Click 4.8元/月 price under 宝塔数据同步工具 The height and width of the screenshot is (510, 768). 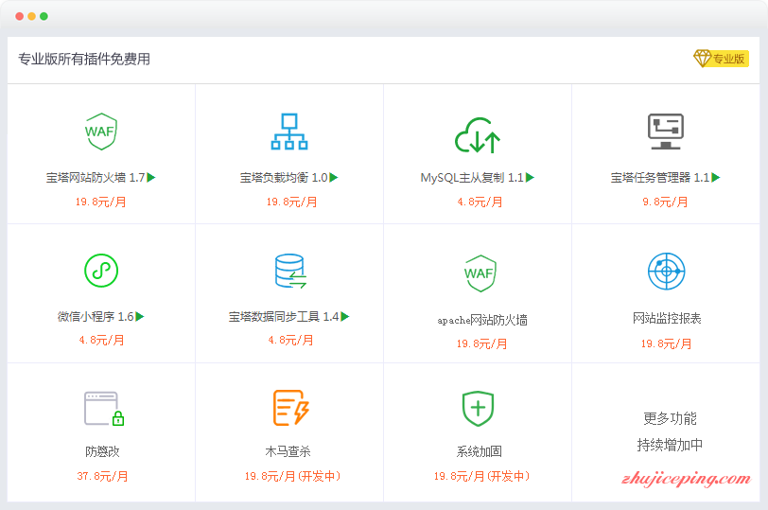290,340
